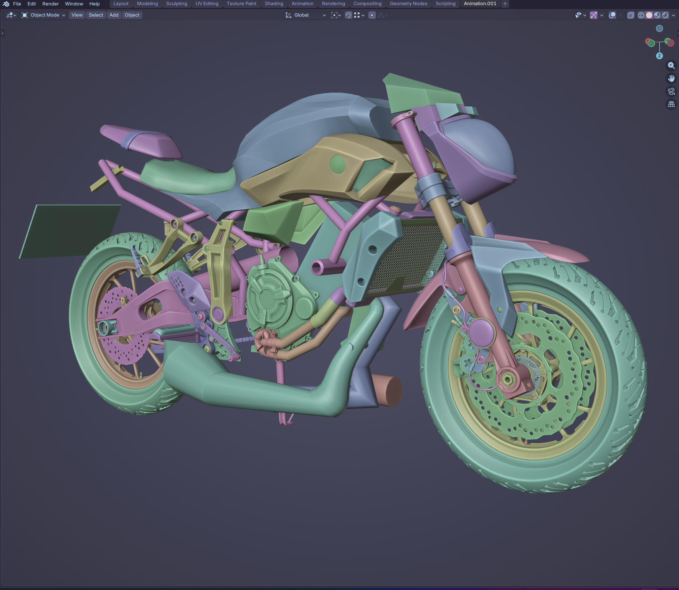Viewport: 679px width, 590px height.
Task: Open the Render menu
Action: point(50,4)
